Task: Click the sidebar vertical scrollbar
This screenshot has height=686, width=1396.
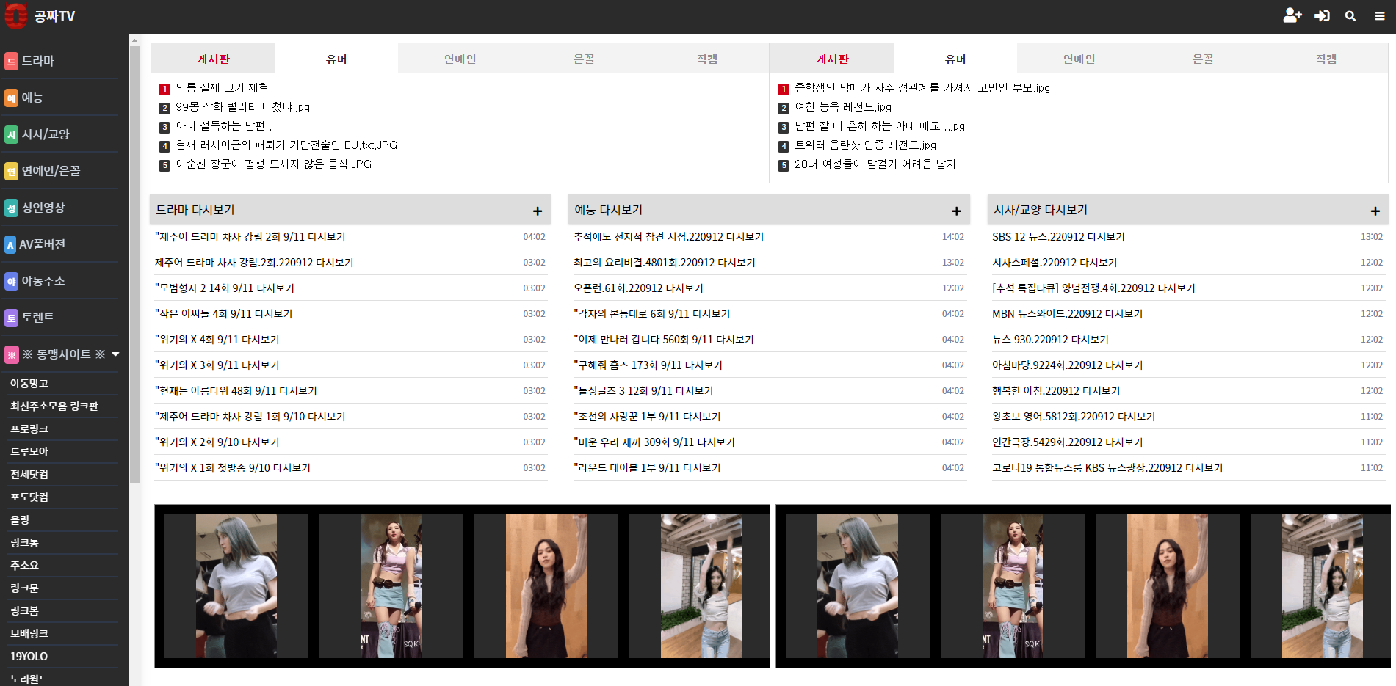Action: click(x=134, y=264)
